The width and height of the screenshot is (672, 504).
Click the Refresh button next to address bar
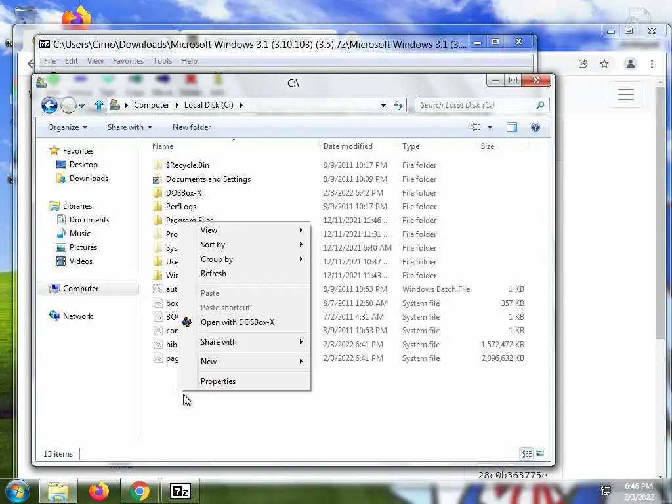pos(398,105)
